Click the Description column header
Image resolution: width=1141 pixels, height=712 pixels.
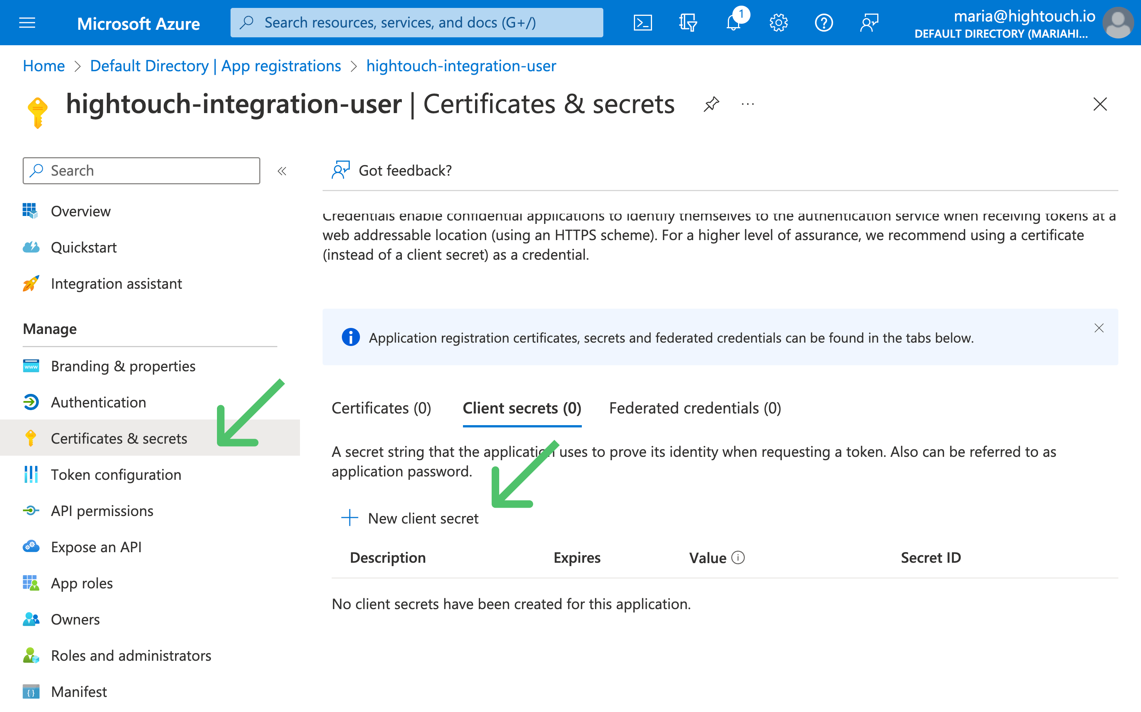[388, 558]
